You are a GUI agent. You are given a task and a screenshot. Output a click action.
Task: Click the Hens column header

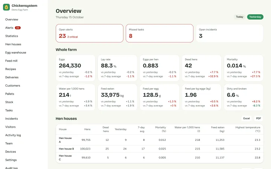(87, 129)
